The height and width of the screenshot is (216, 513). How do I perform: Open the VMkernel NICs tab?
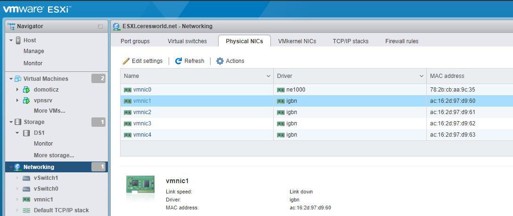point(297,41)
